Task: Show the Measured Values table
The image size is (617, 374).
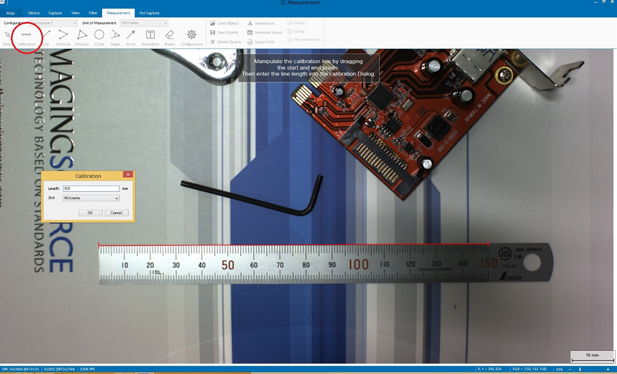Action: (x=265, y=33)
